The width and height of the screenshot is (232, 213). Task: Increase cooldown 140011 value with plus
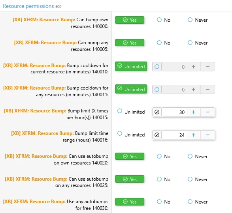tap(193, 90)
